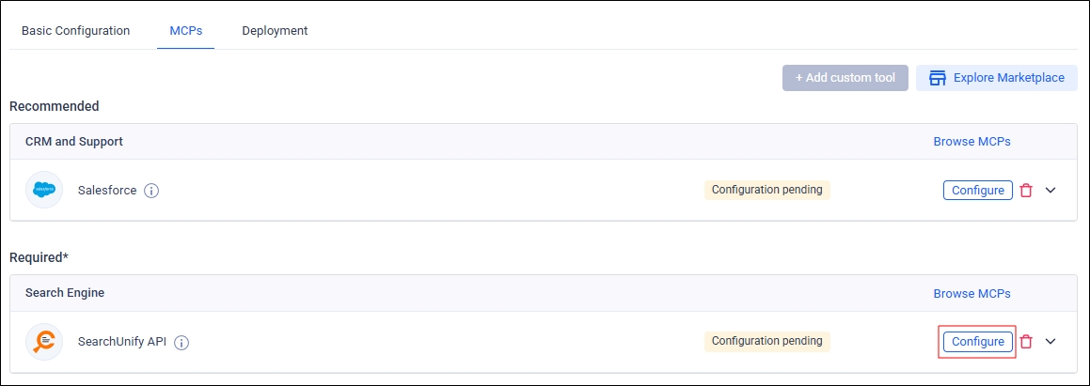Delete the Salesforce MCP with trash icon
The width and height of the screenshot is (1090, 386).
tap(1026, 191)
